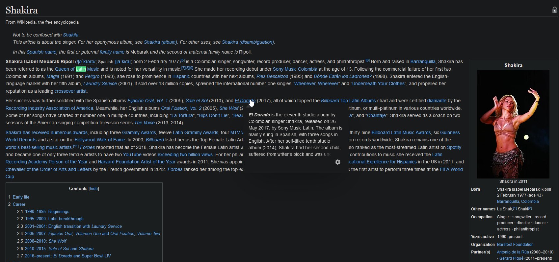Click the padlock protection icon
Image resolution: width=559 pixels, height=262 pixels.
(x=554, y=10)
